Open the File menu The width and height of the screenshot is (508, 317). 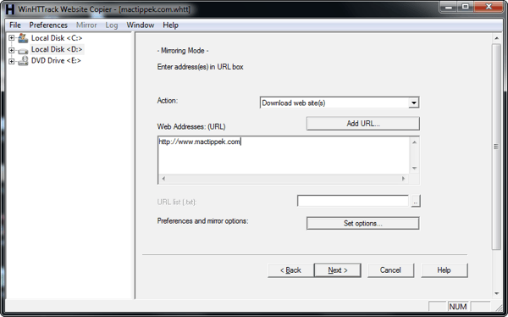click(x=15, y=25)
